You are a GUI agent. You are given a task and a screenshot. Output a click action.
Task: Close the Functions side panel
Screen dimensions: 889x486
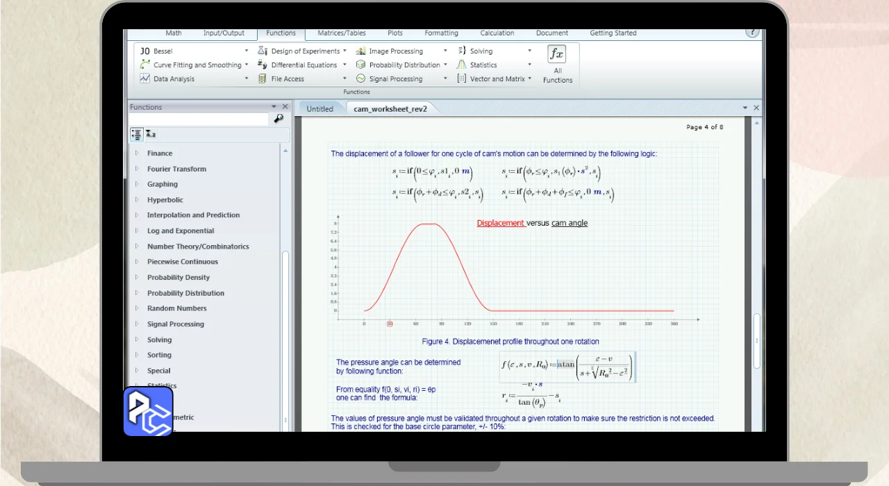285,107
